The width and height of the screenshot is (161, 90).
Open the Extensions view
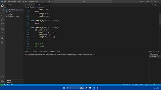click(2, 24)
